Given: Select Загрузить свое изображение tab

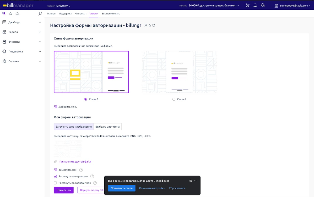Looking at the screenshot, I should 74,127.
